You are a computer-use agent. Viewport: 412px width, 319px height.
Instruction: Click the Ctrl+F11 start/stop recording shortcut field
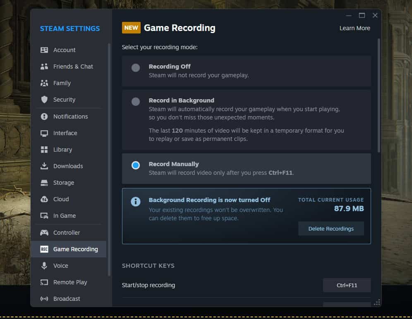click(x=347, y=286)
